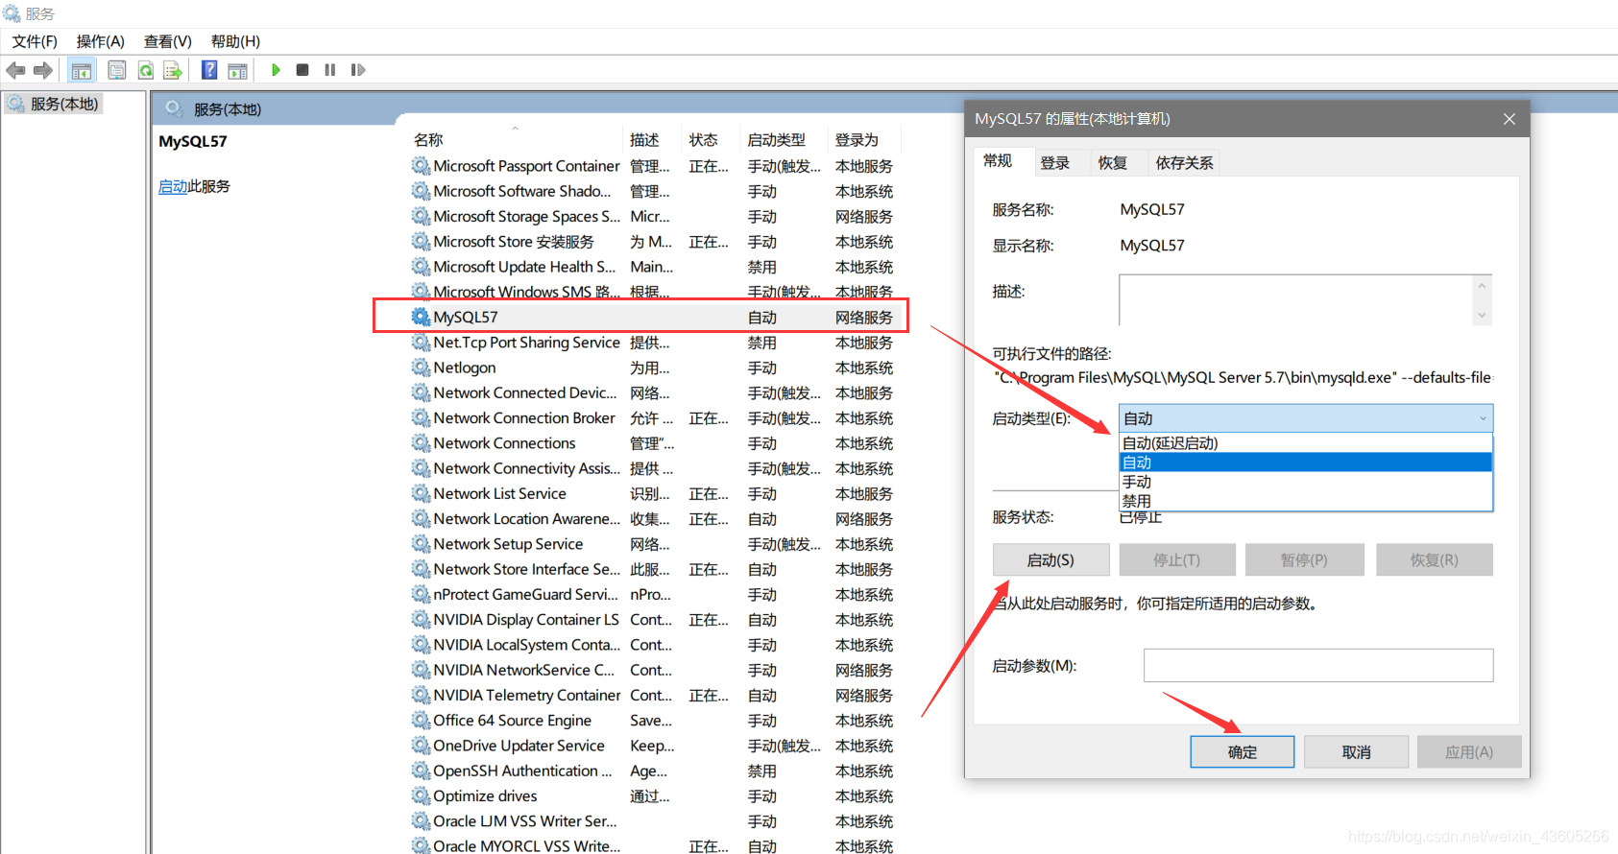Choose 手动 from the startup type list
Screen dimensions: 1618x854
1137,482
